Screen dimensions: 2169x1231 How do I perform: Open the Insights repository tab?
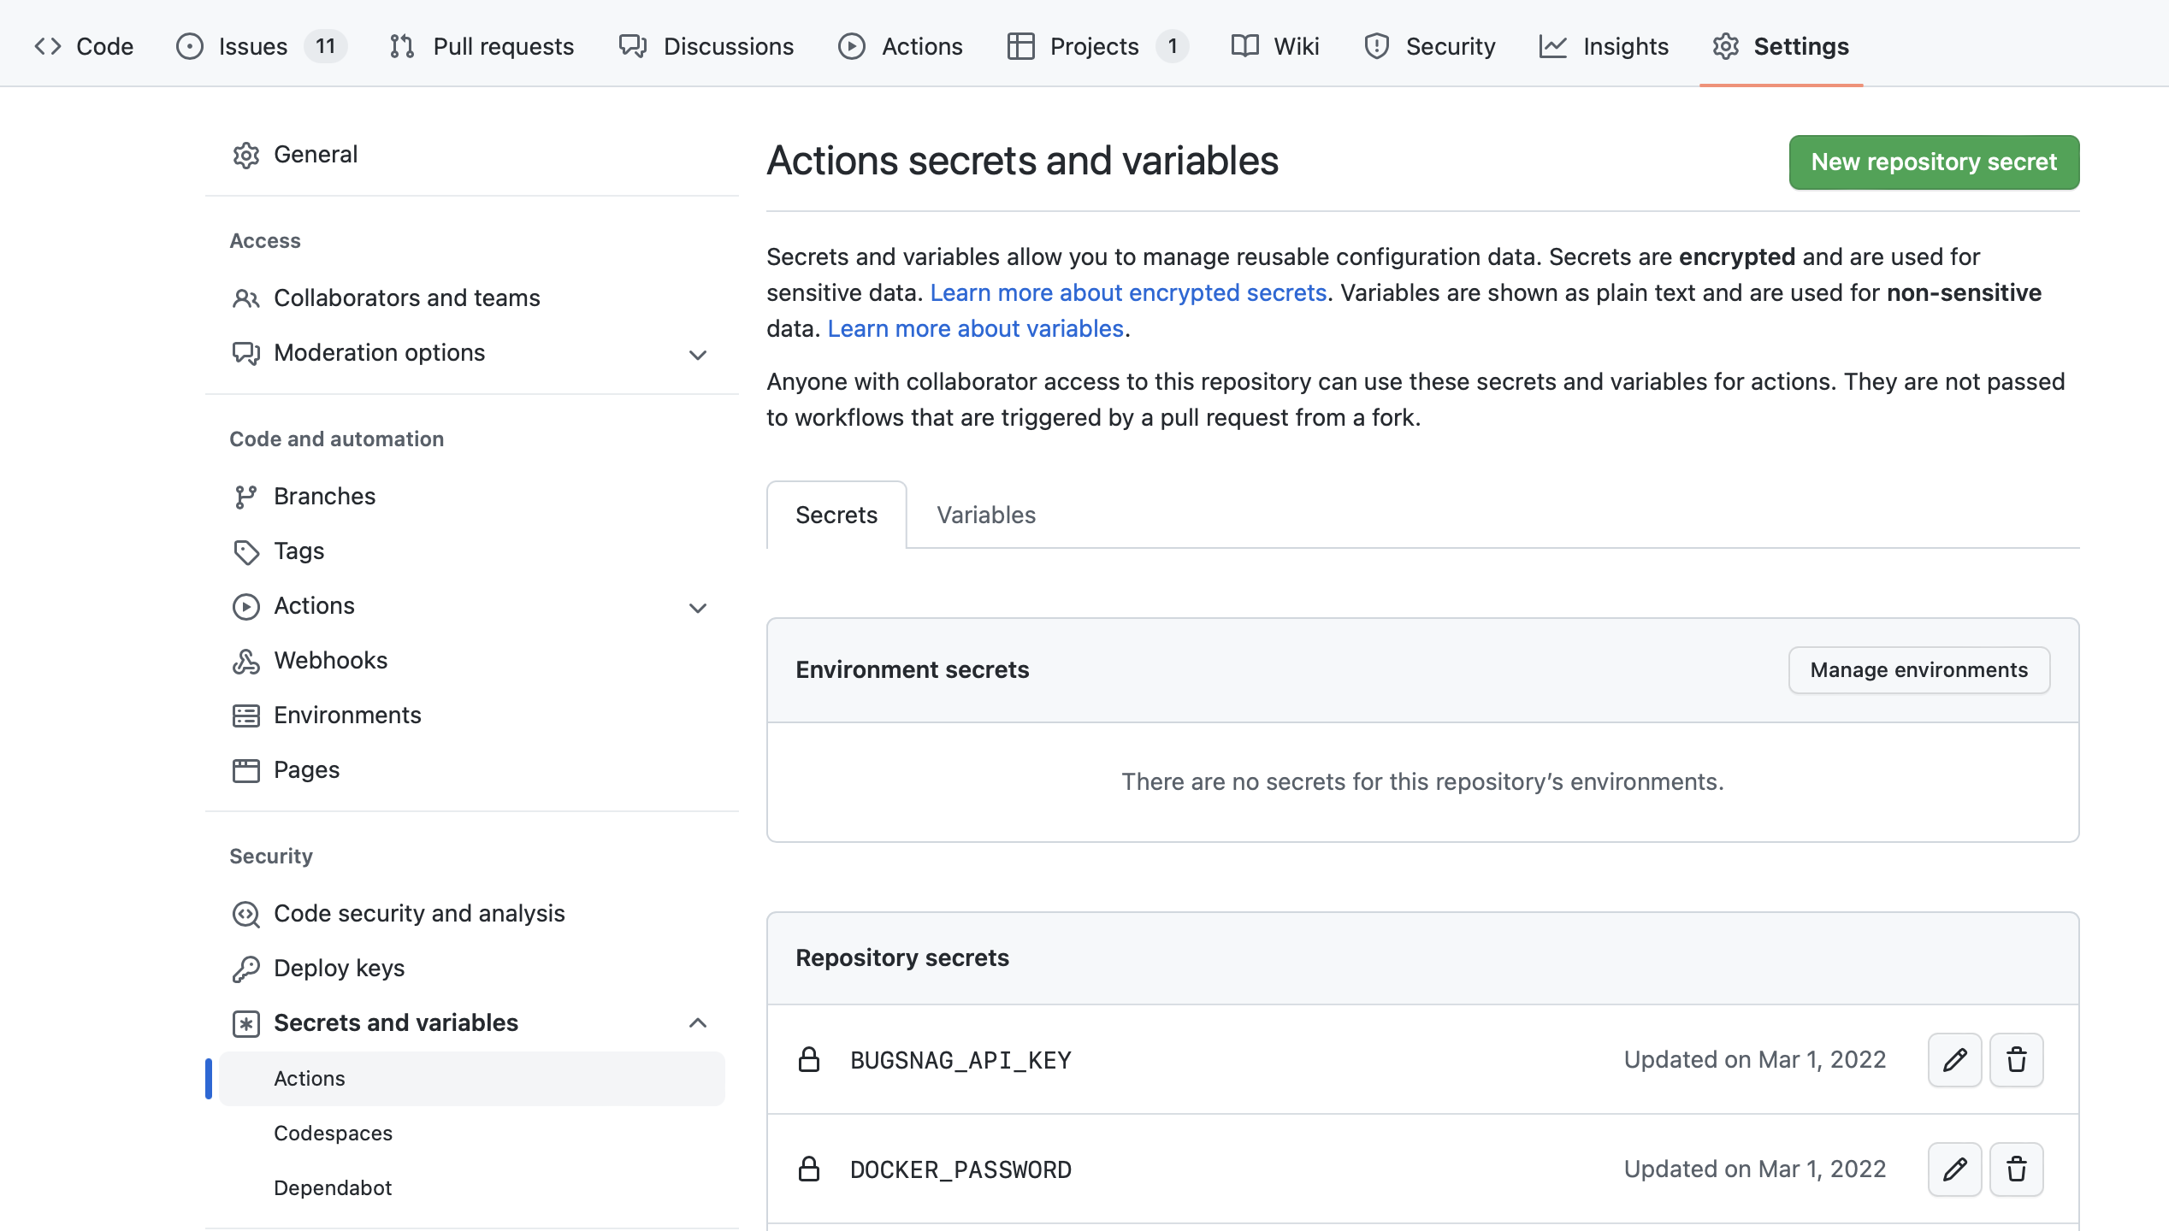pyautogui.click(x=1604, y=46)
